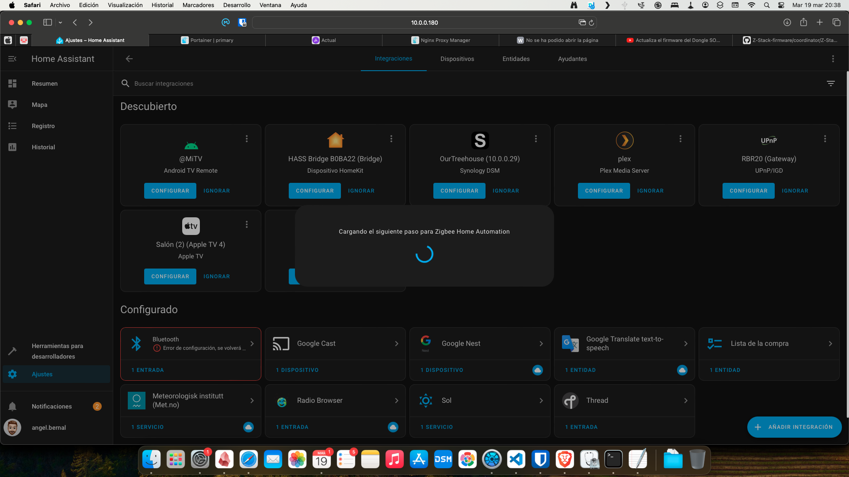This screenshot has width=849, height=477.
Task: Click CONFIGURAR on Synology DSM card
Action: pyautogui.click(x=459, y=191)
